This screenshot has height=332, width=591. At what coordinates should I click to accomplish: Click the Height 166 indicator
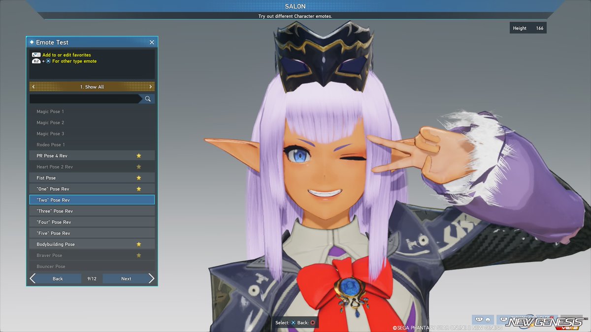click(x=528, y=28)
